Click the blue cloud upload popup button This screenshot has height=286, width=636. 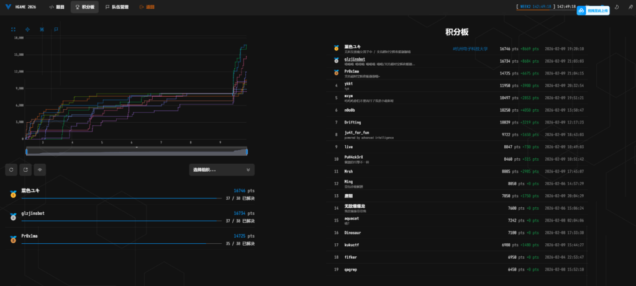(x=593, y=11)
